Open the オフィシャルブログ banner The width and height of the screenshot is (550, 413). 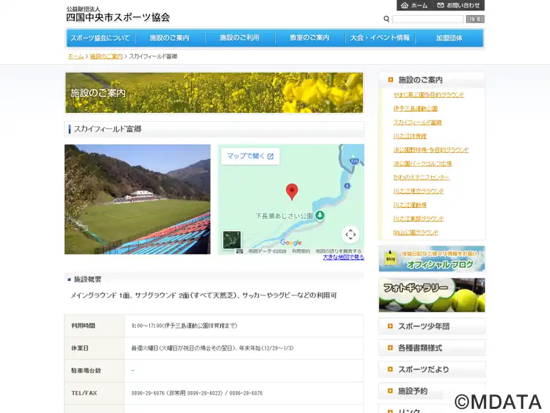point(432,260)
